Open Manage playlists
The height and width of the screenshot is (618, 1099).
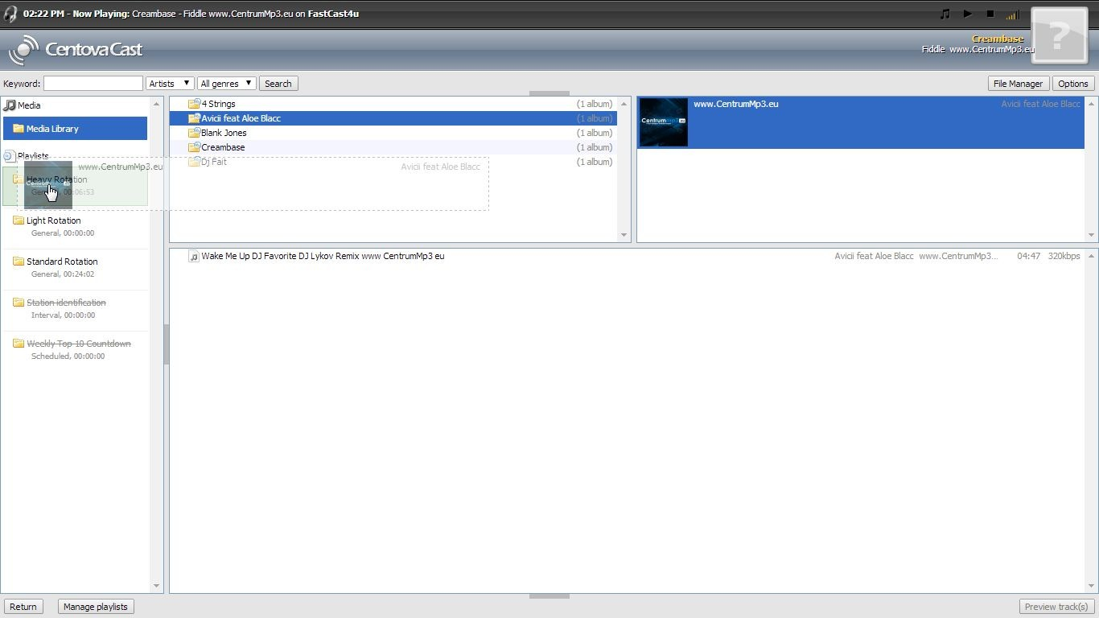point(96,607)
